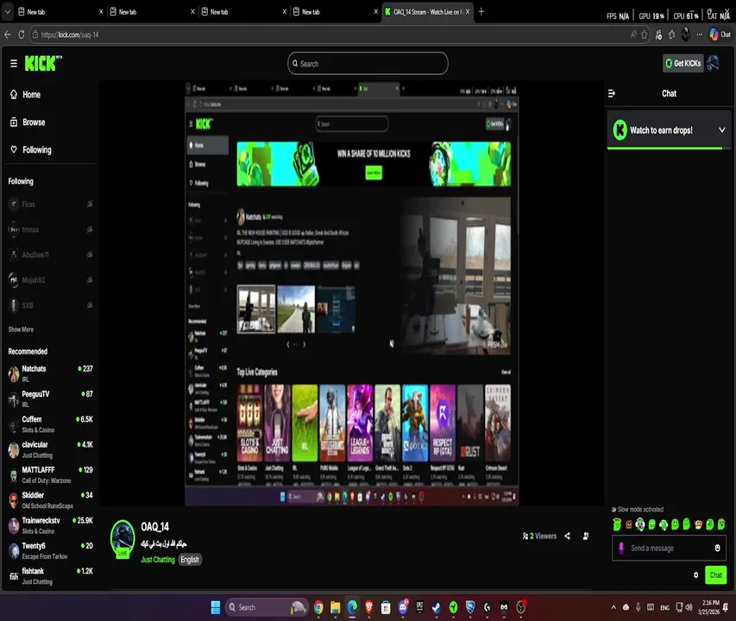Switch to the first New tab
The width and height of the screenshot is (736, 621).
coord(59,12)
